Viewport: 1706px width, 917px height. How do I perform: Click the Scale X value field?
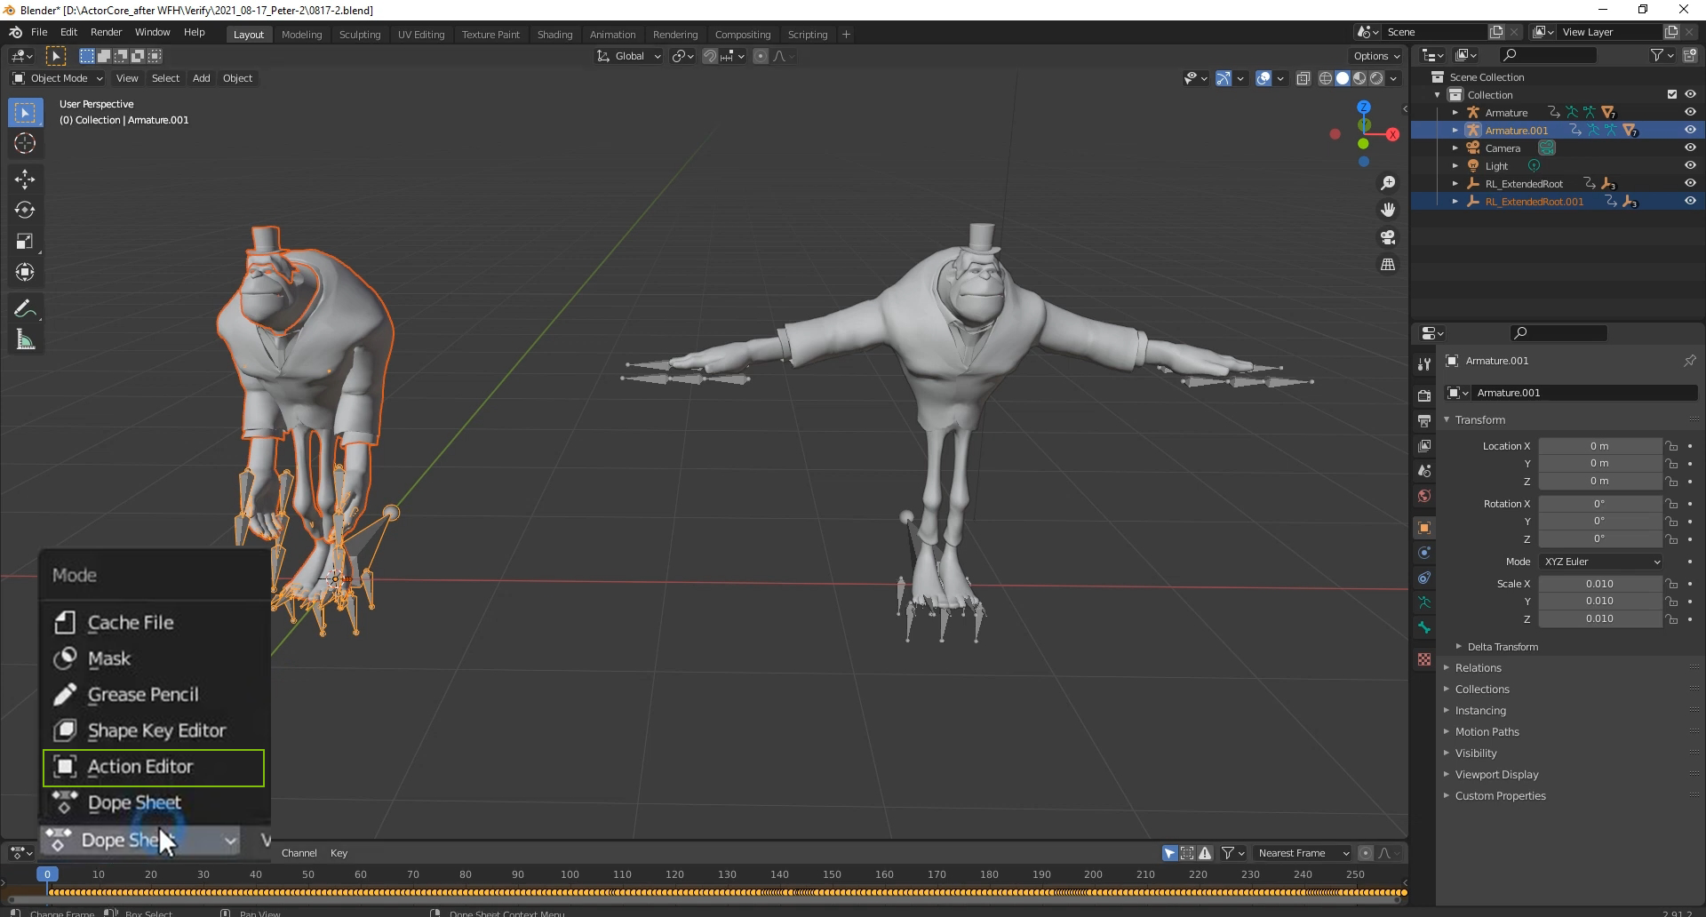tap(1599, 584)
